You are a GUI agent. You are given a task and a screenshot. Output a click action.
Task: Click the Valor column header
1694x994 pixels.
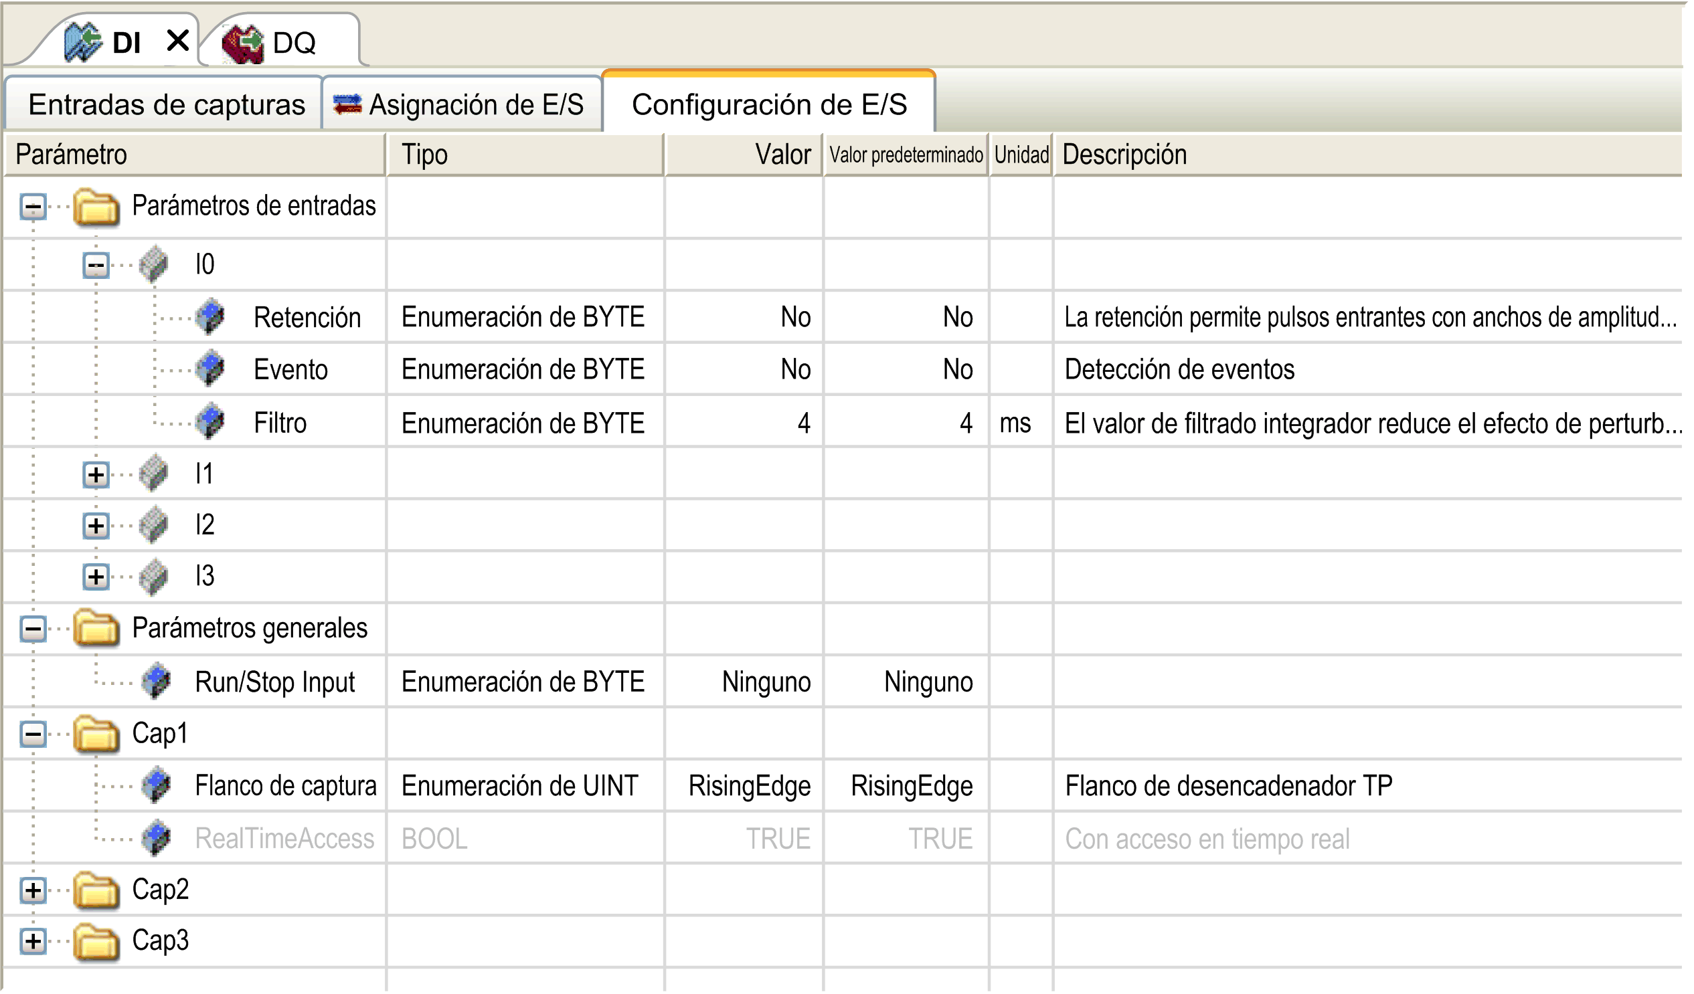(744, 155)
